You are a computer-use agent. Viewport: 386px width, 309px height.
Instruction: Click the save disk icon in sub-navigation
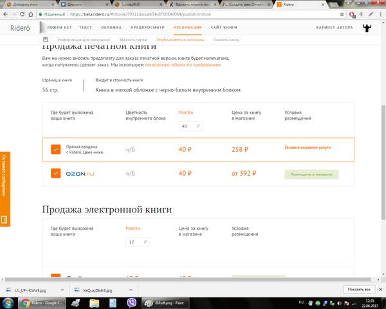pyautogui.click(x=45, y=39)
